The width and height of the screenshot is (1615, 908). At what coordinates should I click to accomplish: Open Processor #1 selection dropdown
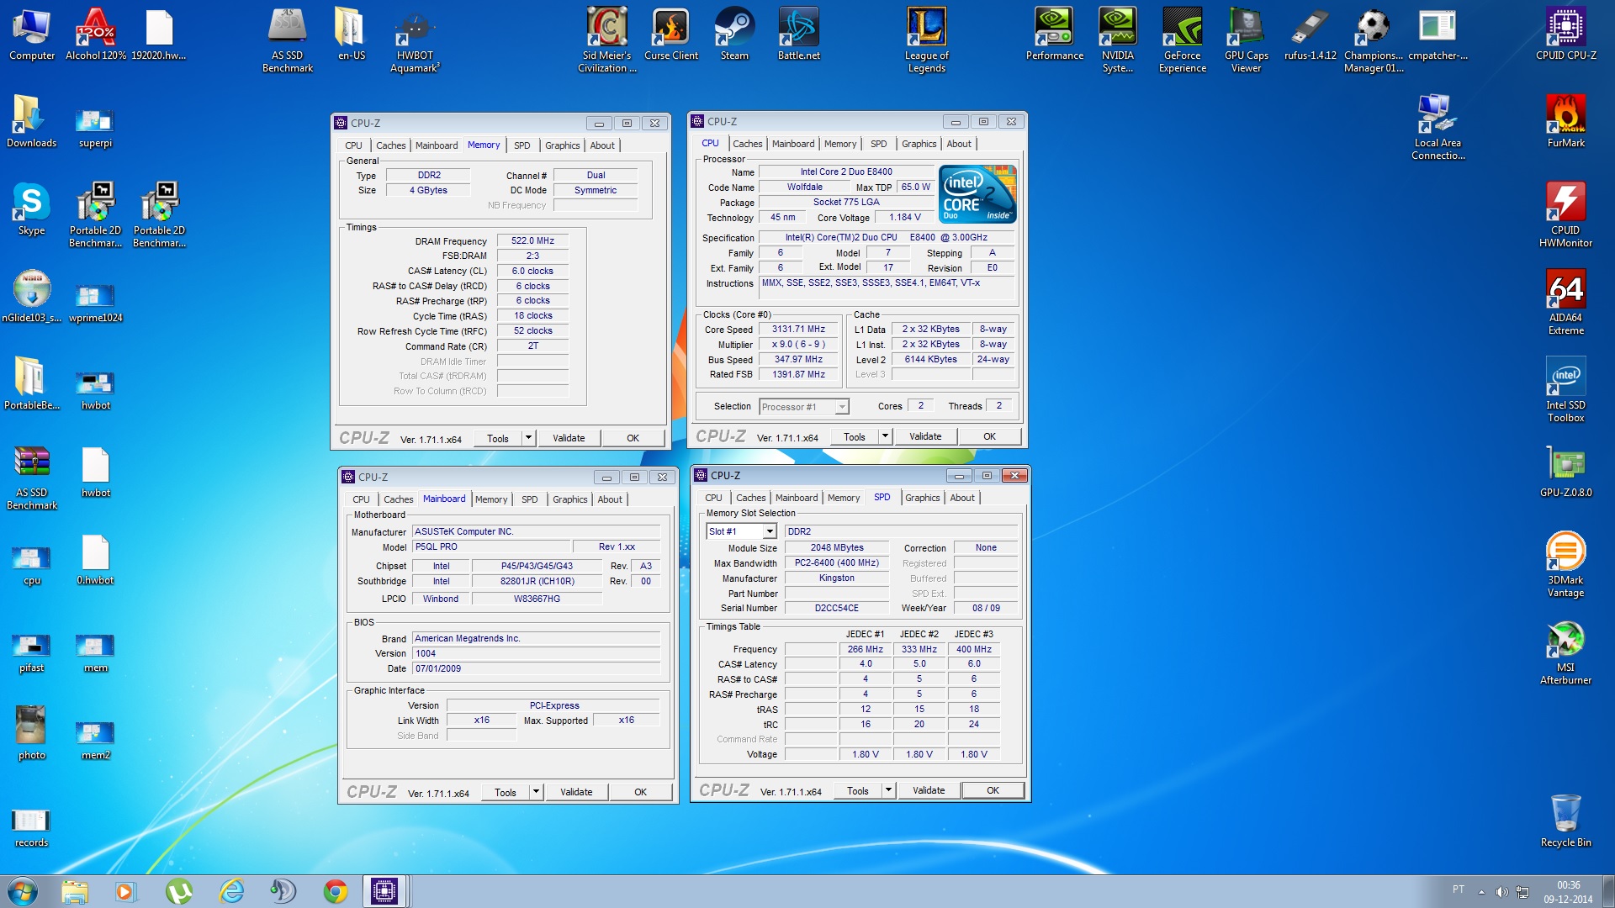pyautogui.click(x=840, y=407)
